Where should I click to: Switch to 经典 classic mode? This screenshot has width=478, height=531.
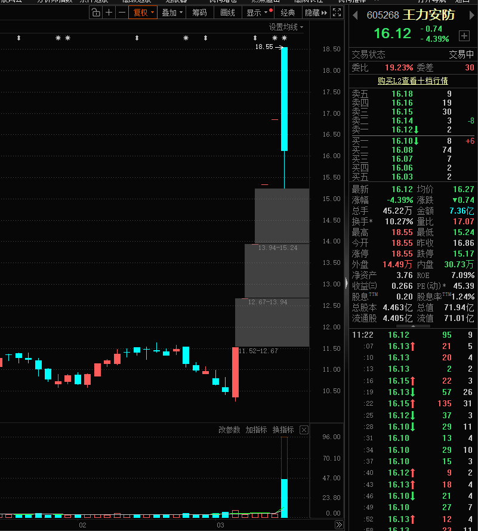288,13
